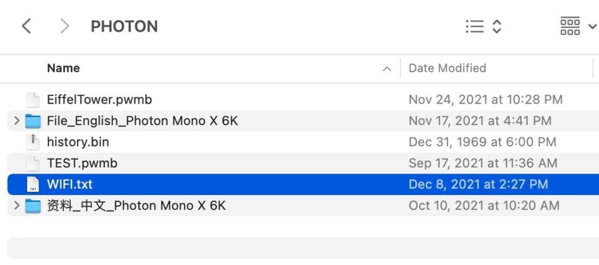Click the TEST.pwmb document icon
The image size is (599, 265).
33,163
